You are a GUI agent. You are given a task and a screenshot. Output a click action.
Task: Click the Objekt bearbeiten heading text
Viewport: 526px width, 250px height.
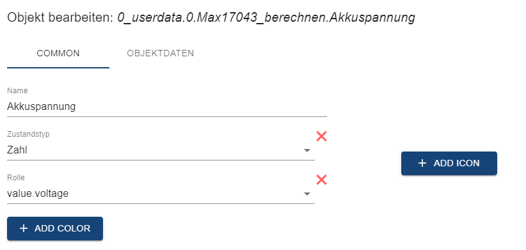60,18
